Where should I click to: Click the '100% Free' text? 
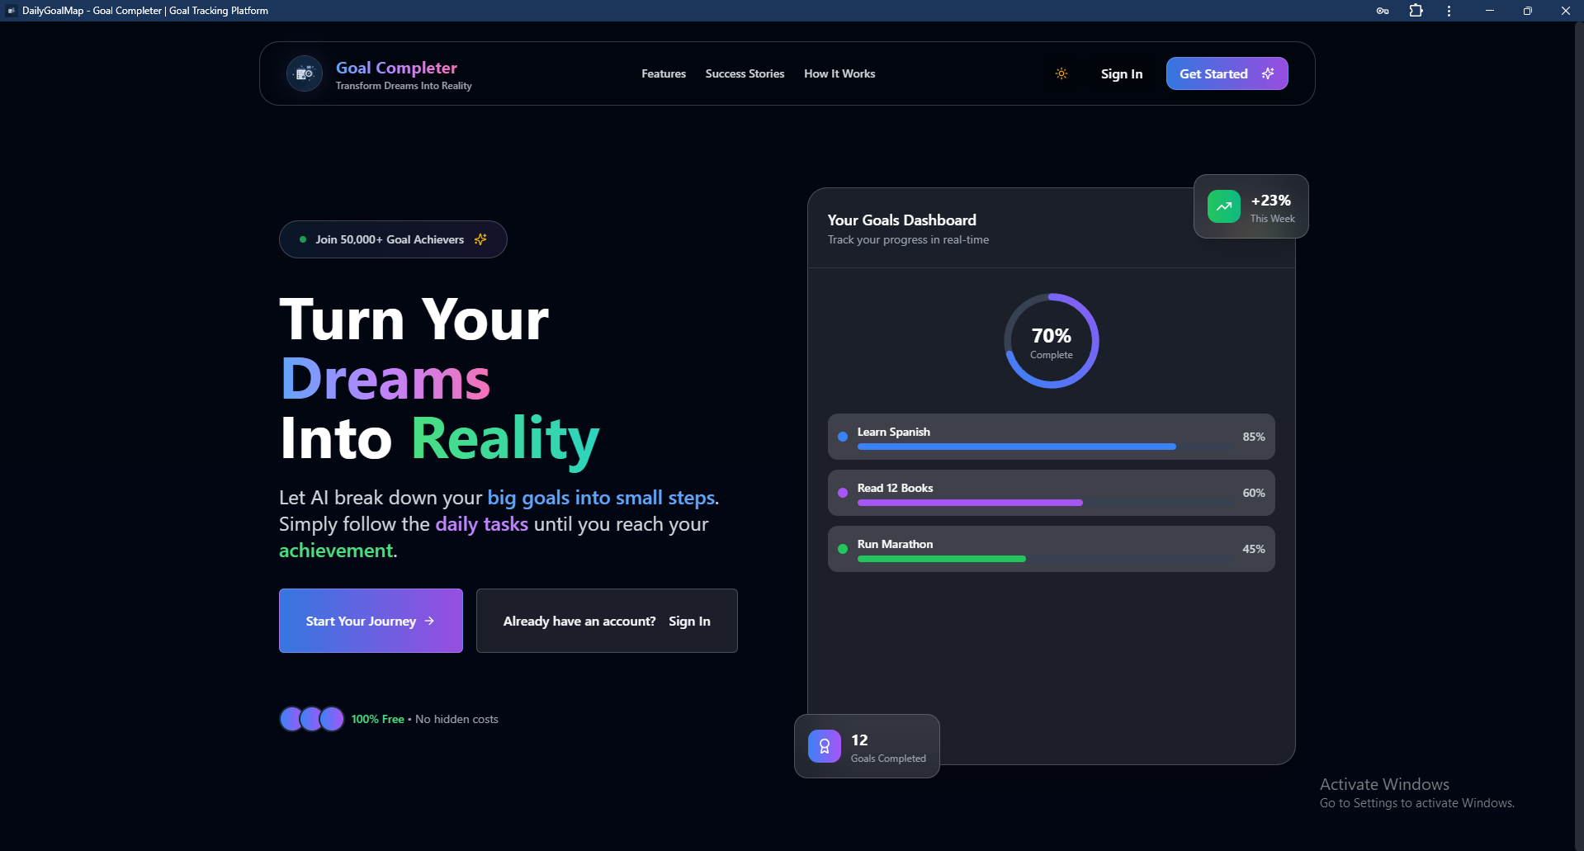[x=378, y=719]
